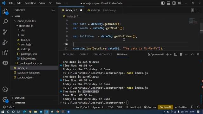Change Spaces: 4 indentation setting
This screenshot has height=114, width=203.
click(98, 107)
